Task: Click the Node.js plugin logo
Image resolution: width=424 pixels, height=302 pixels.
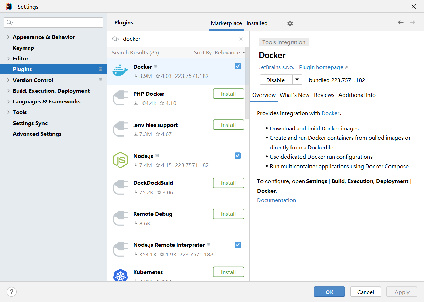Action: (120, 160)
